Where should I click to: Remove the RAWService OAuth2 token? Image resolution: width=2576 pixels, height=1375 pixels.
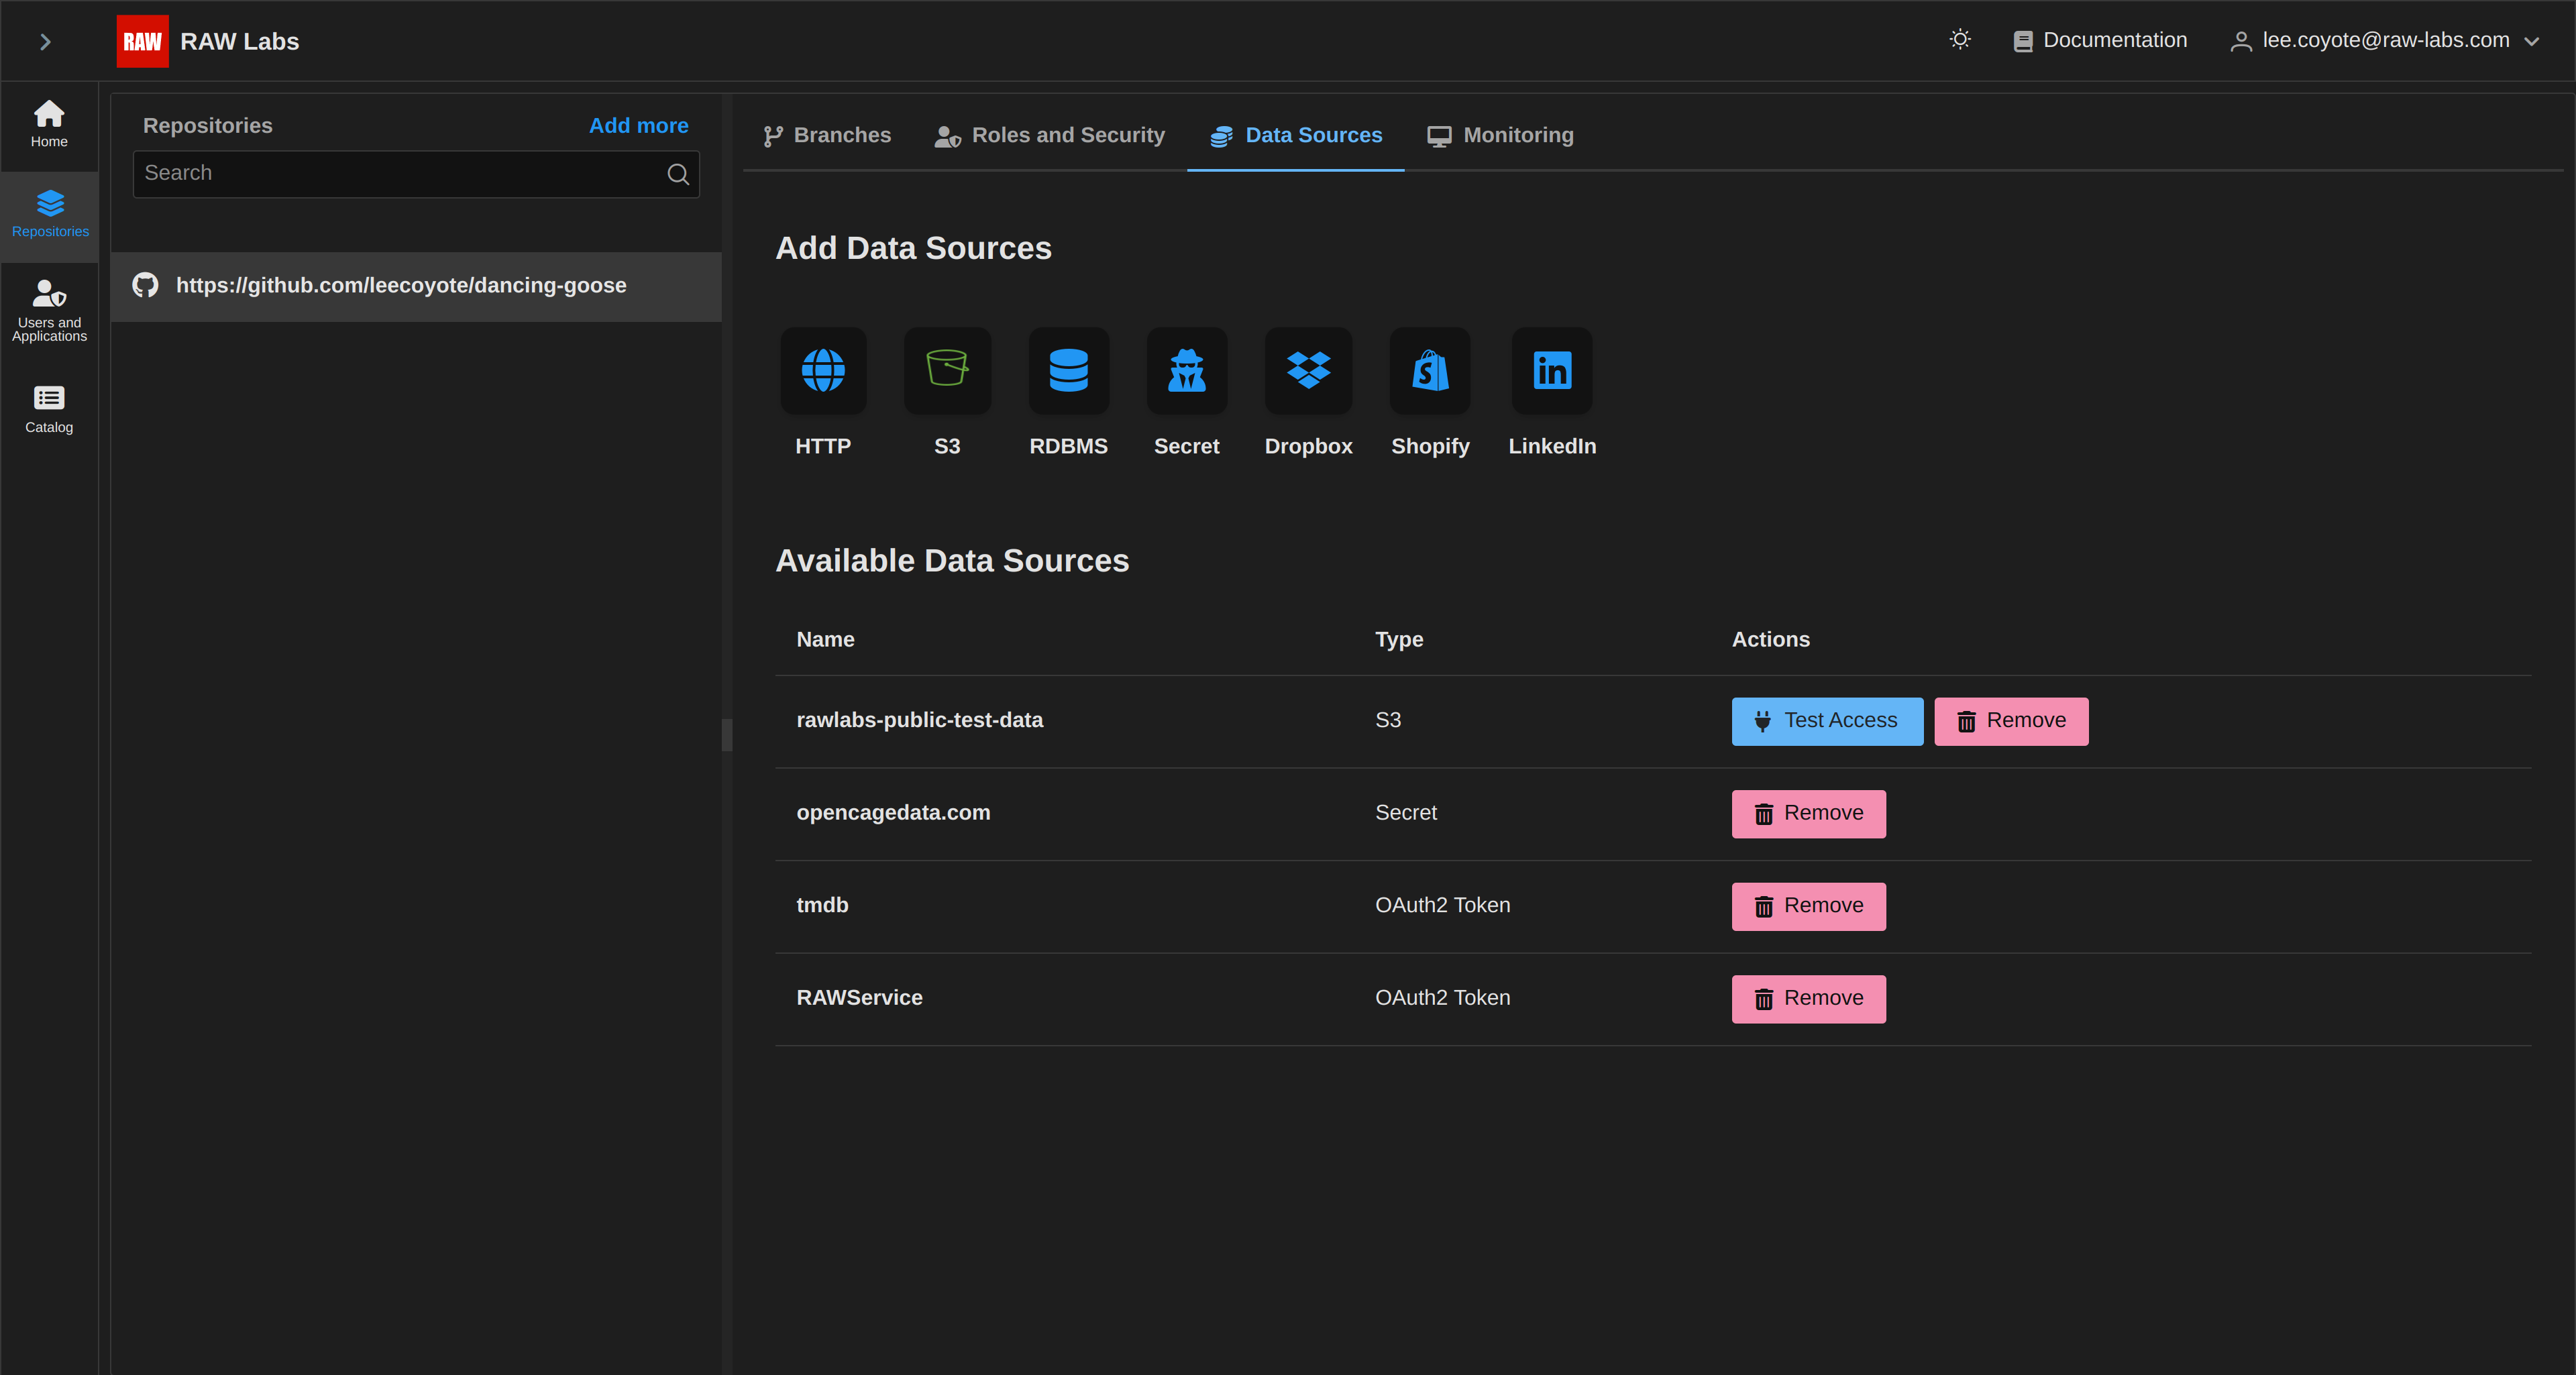coord(1809,999)
